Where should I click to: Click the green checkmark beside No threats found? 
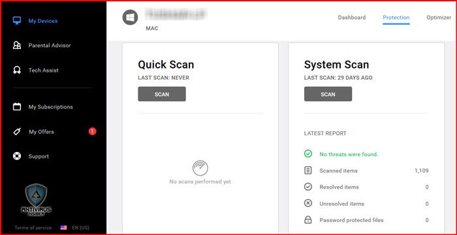pos(308,153)
